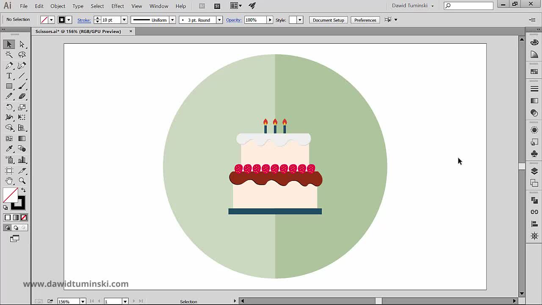The image size is (542, 305).
Task: Open the Symbols panel club icon
Action: (x=534, y=154)
